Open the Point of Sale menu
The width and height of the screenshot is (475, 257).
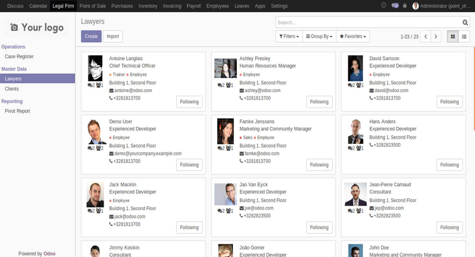(x=92, y=6)
